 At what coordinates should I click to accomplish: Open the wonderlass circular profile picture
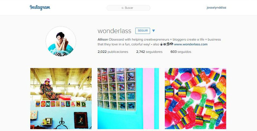pyautogui.click(x=61, y=41)
